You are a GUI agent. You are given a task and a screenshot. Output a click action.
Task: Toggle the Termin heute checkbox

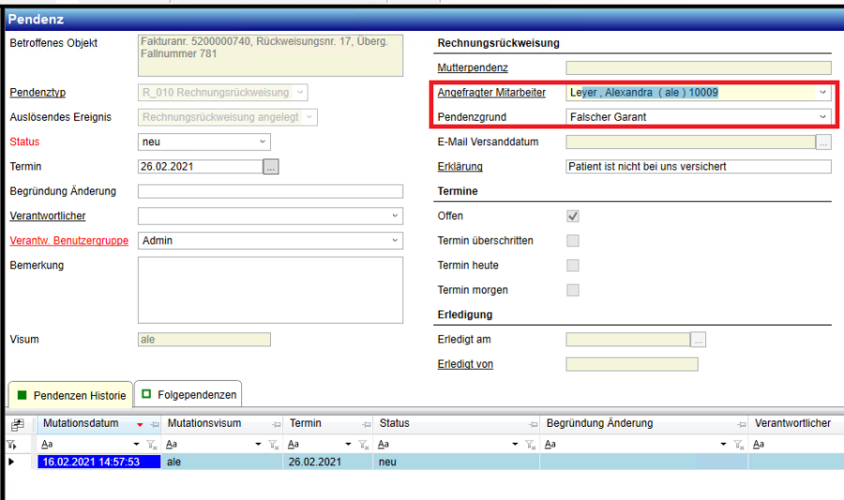573,265
